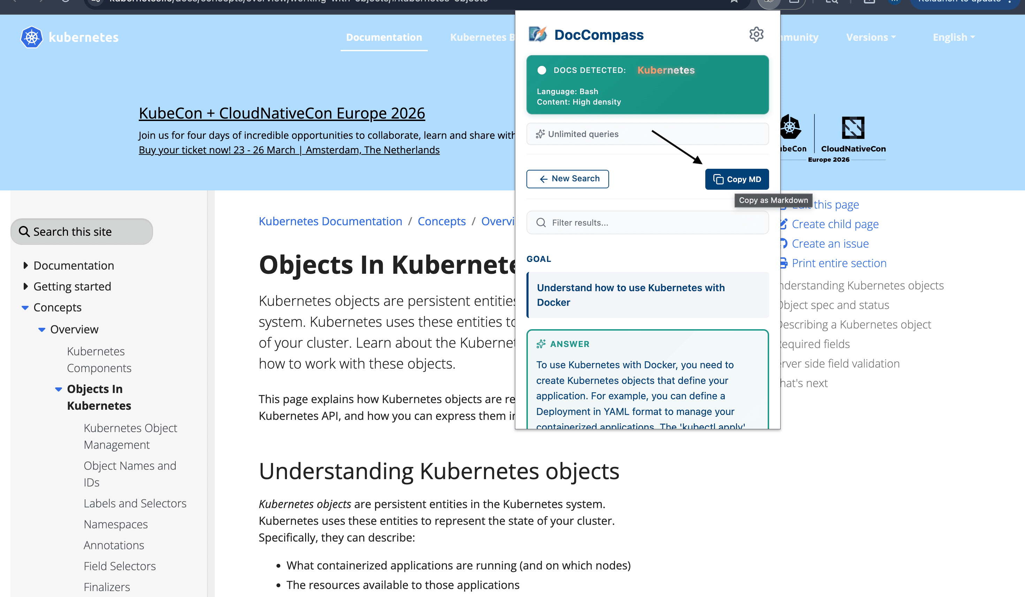The height and width of the screenshot is (597, 1025).
Task: Click the Unlimited queries sparkle icon
Action: click(540, 134)
